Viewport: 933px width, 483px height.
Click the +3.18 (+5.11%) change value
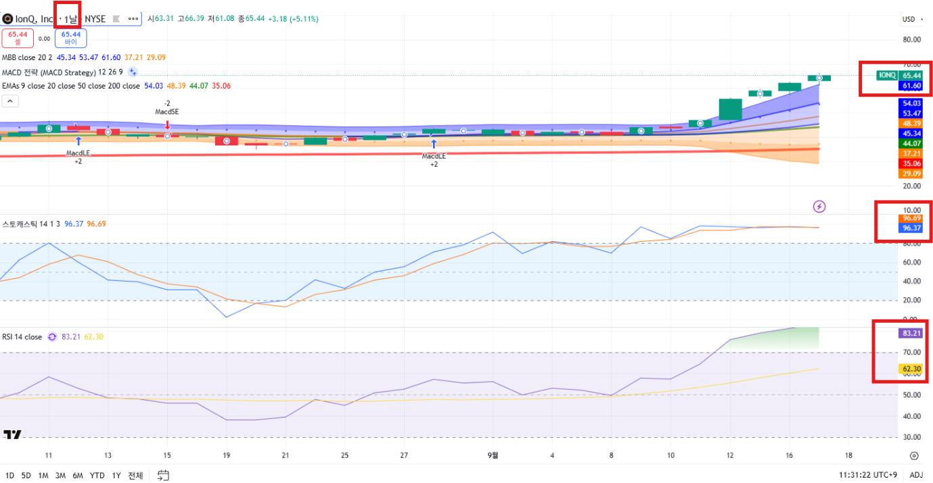(292, 19)
